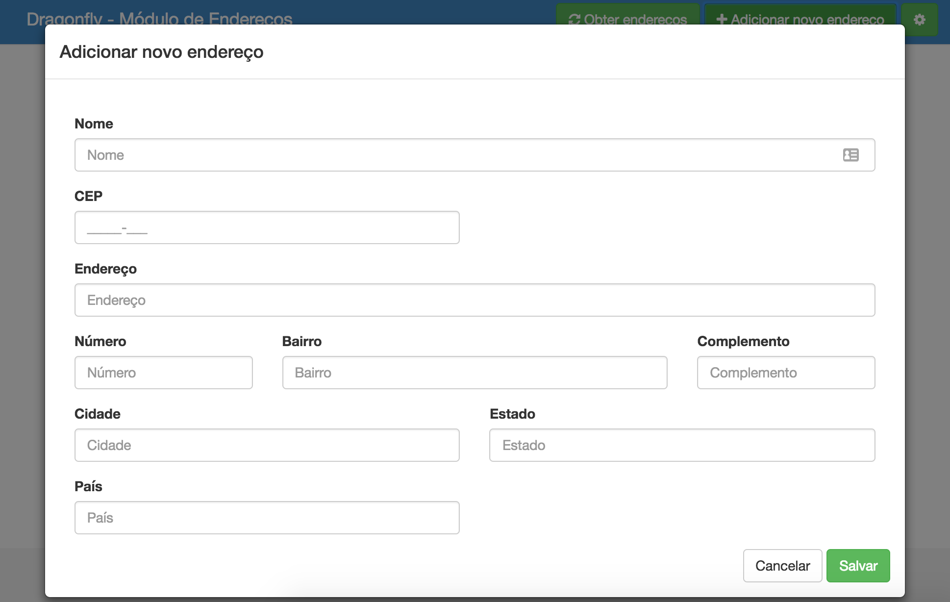Activate the País input field

tap(267, 518)
